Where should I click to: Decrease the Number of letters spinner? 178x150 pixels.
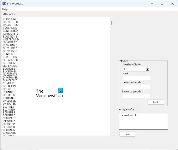point(147,70)
